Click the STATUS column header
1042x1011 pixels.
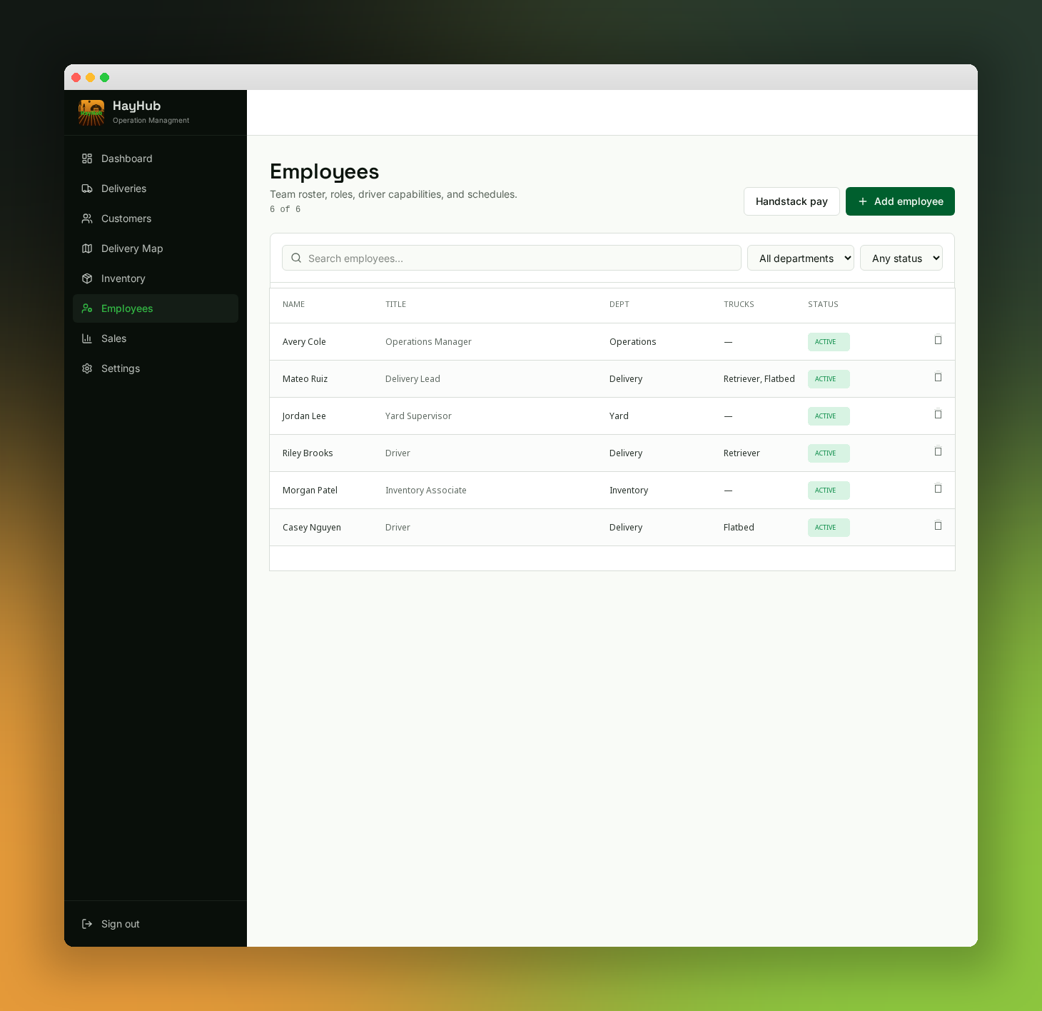823,304
